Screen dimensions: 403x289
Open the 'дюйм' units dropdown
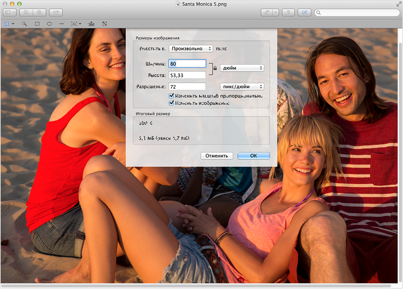pos(242,68)
